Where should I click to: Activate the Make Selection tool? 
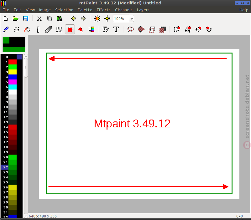70,30
